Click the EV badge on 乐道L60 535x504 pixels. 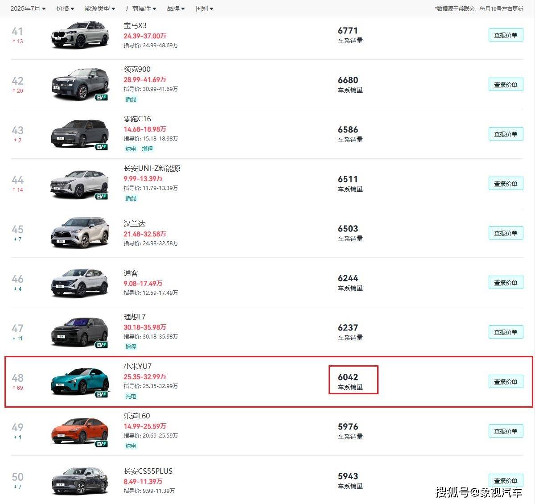pyautogui.click(x=101, y=444)
